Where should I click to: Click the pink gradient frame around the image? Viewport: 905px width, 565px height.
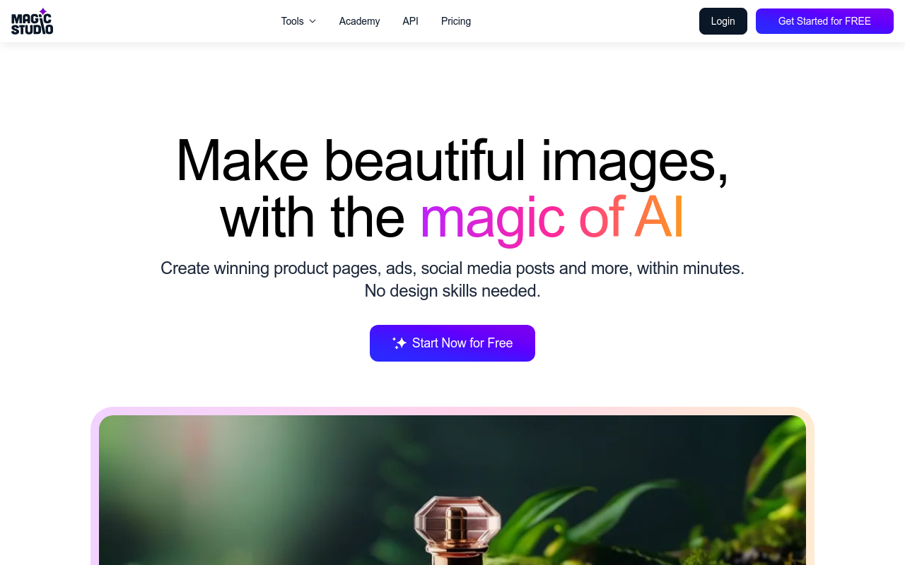pyautogui.click(x=452, y=411)
